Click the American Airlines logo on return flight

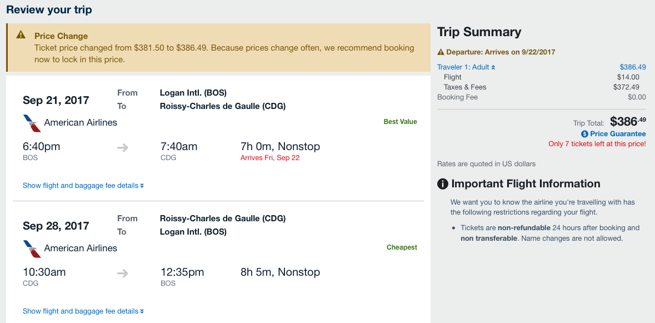32,249
